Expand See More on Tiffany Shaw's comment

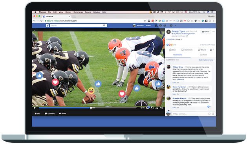coord(181,79)
